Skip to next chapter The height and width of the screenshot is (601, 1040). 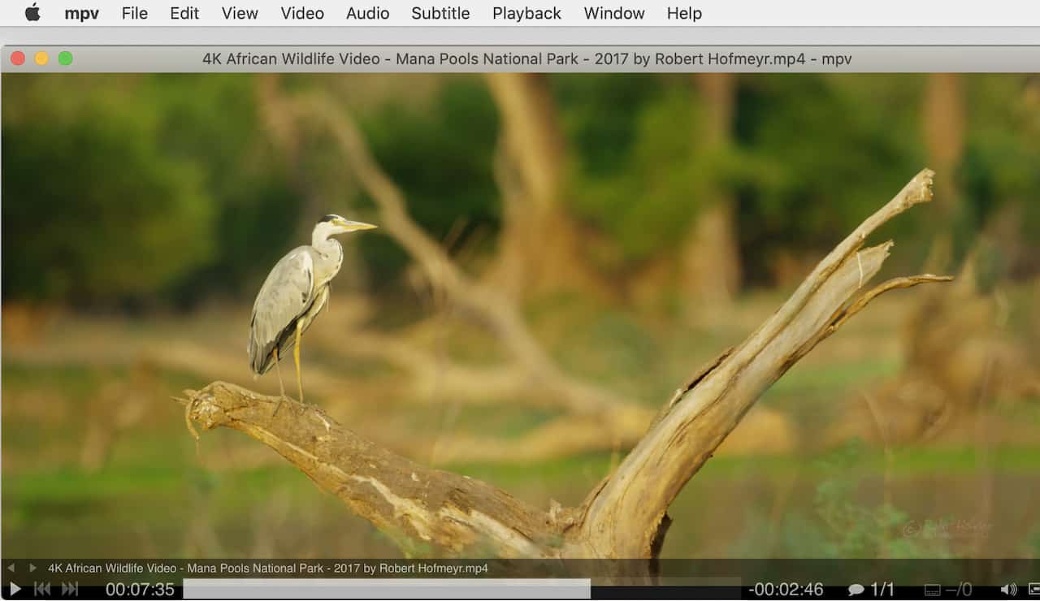pos(70,590)
